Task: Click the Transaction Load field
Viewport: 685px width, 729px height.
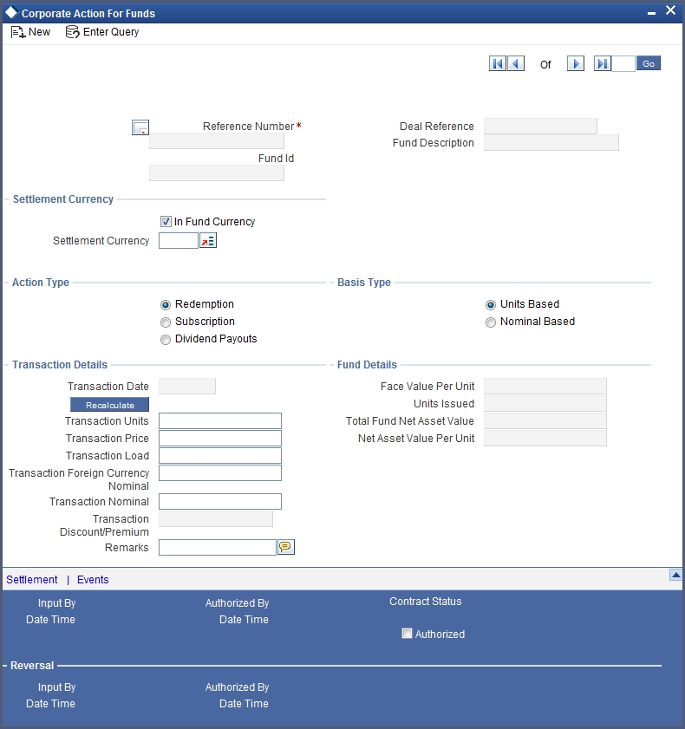Action: point(220,455)
